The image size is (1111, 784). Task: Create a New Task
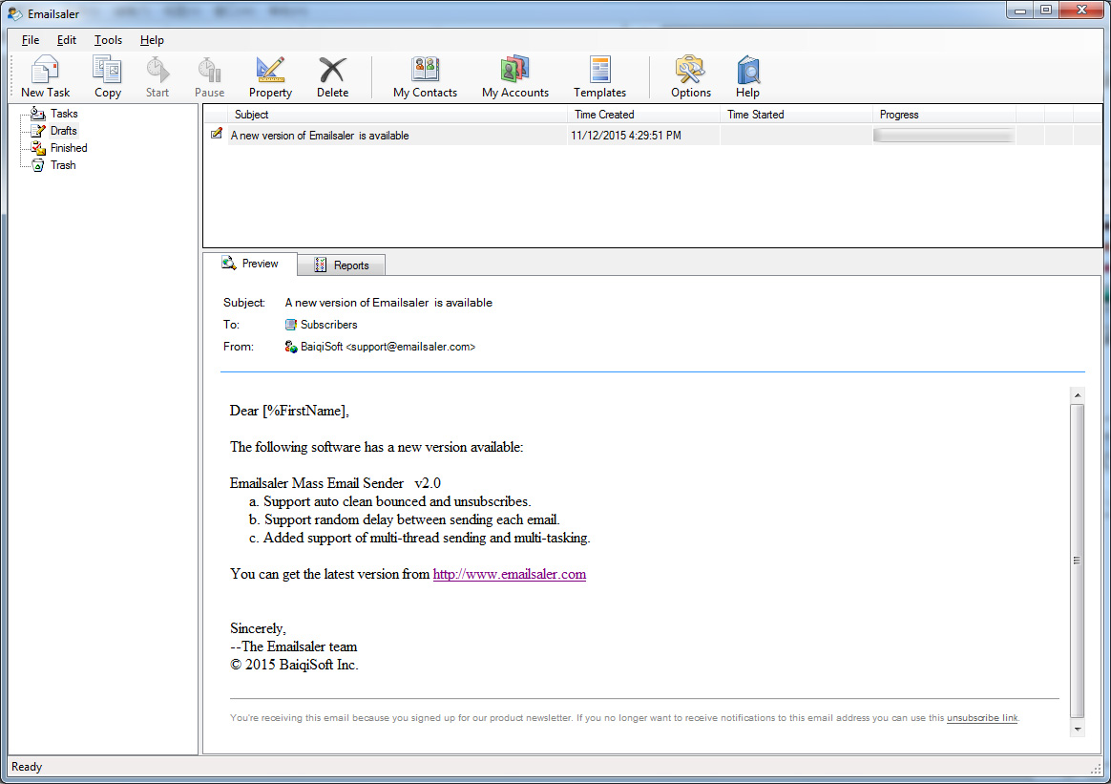(45, 76)
